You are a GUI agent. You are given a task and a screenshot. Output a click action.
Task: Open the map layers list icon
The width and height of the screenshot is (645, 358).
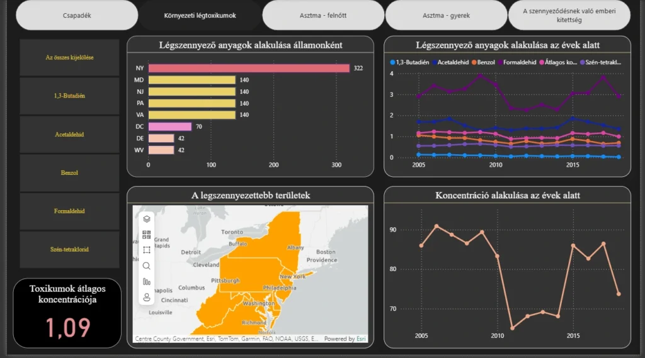[x=147, y=219]
